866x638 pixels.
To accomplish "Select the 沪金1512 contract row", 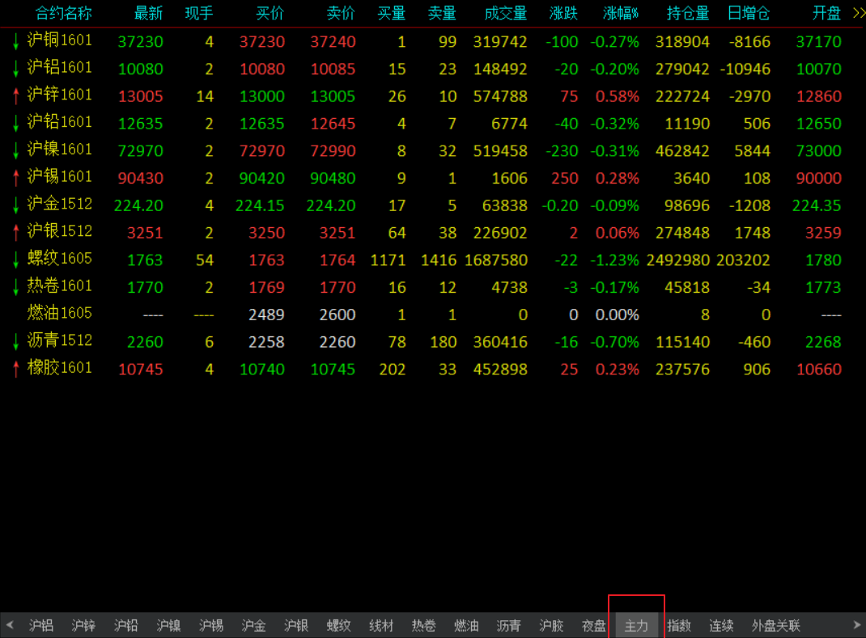I will 59,205.
